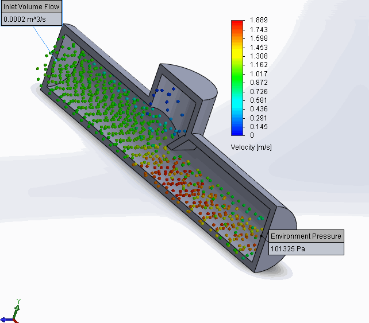Click the velocity color legend bar
Screen dimensions: 369x323
(237, 78)
